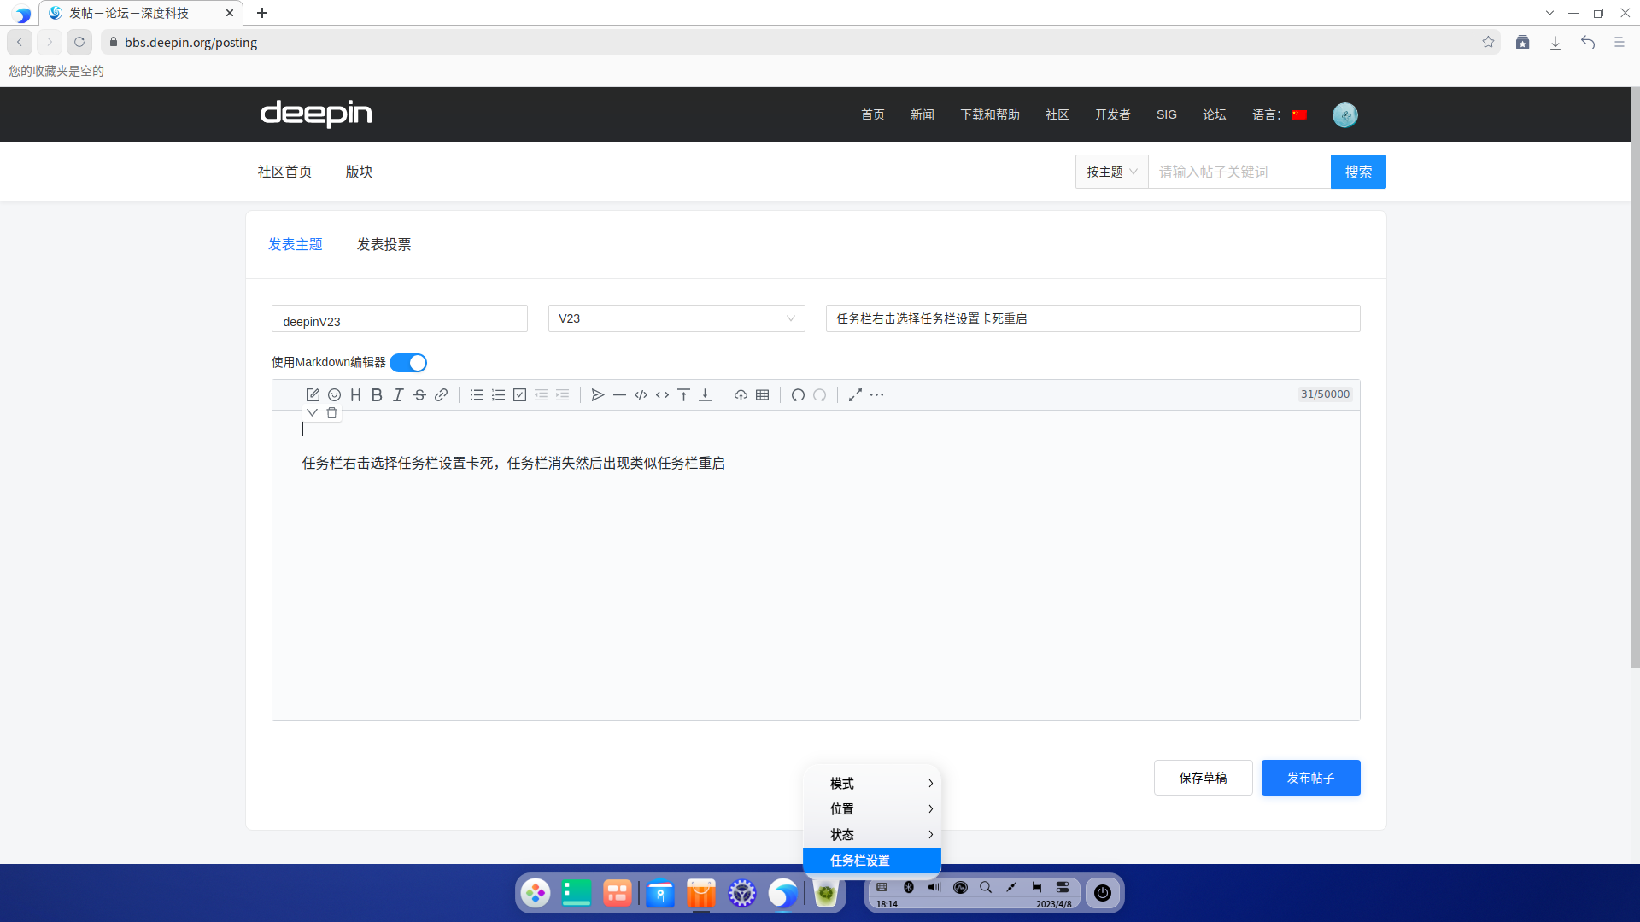The height and width of the screenshot is (922, 1640).
Task: Insert code block in editor
Action: click(x=641, y=395)
